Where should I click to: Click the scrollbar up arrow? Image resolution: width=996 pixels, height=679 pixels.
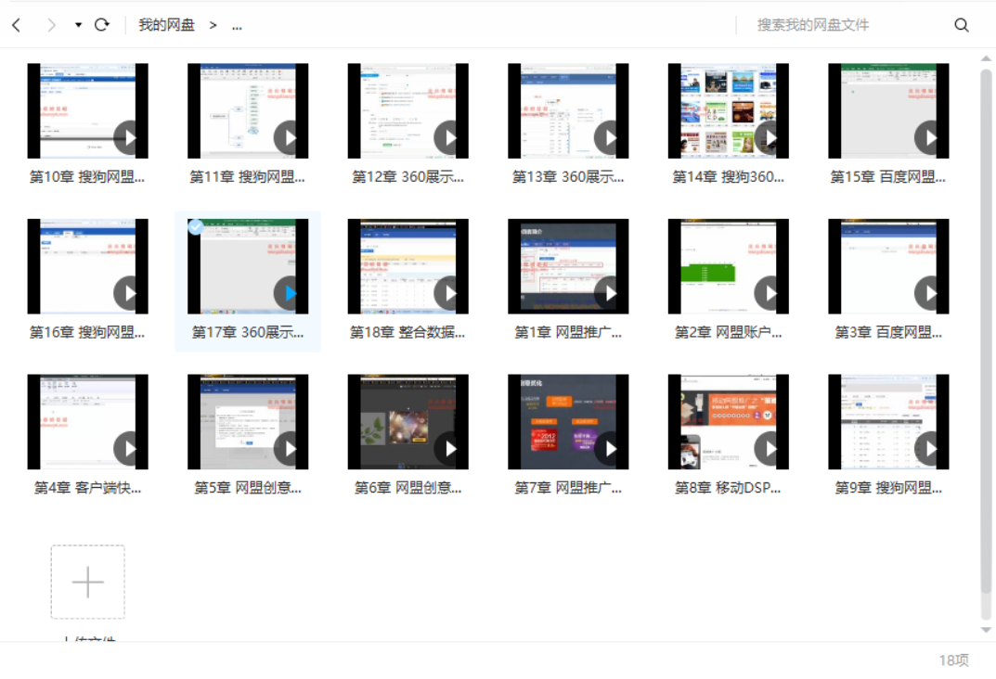pos(986,58)
